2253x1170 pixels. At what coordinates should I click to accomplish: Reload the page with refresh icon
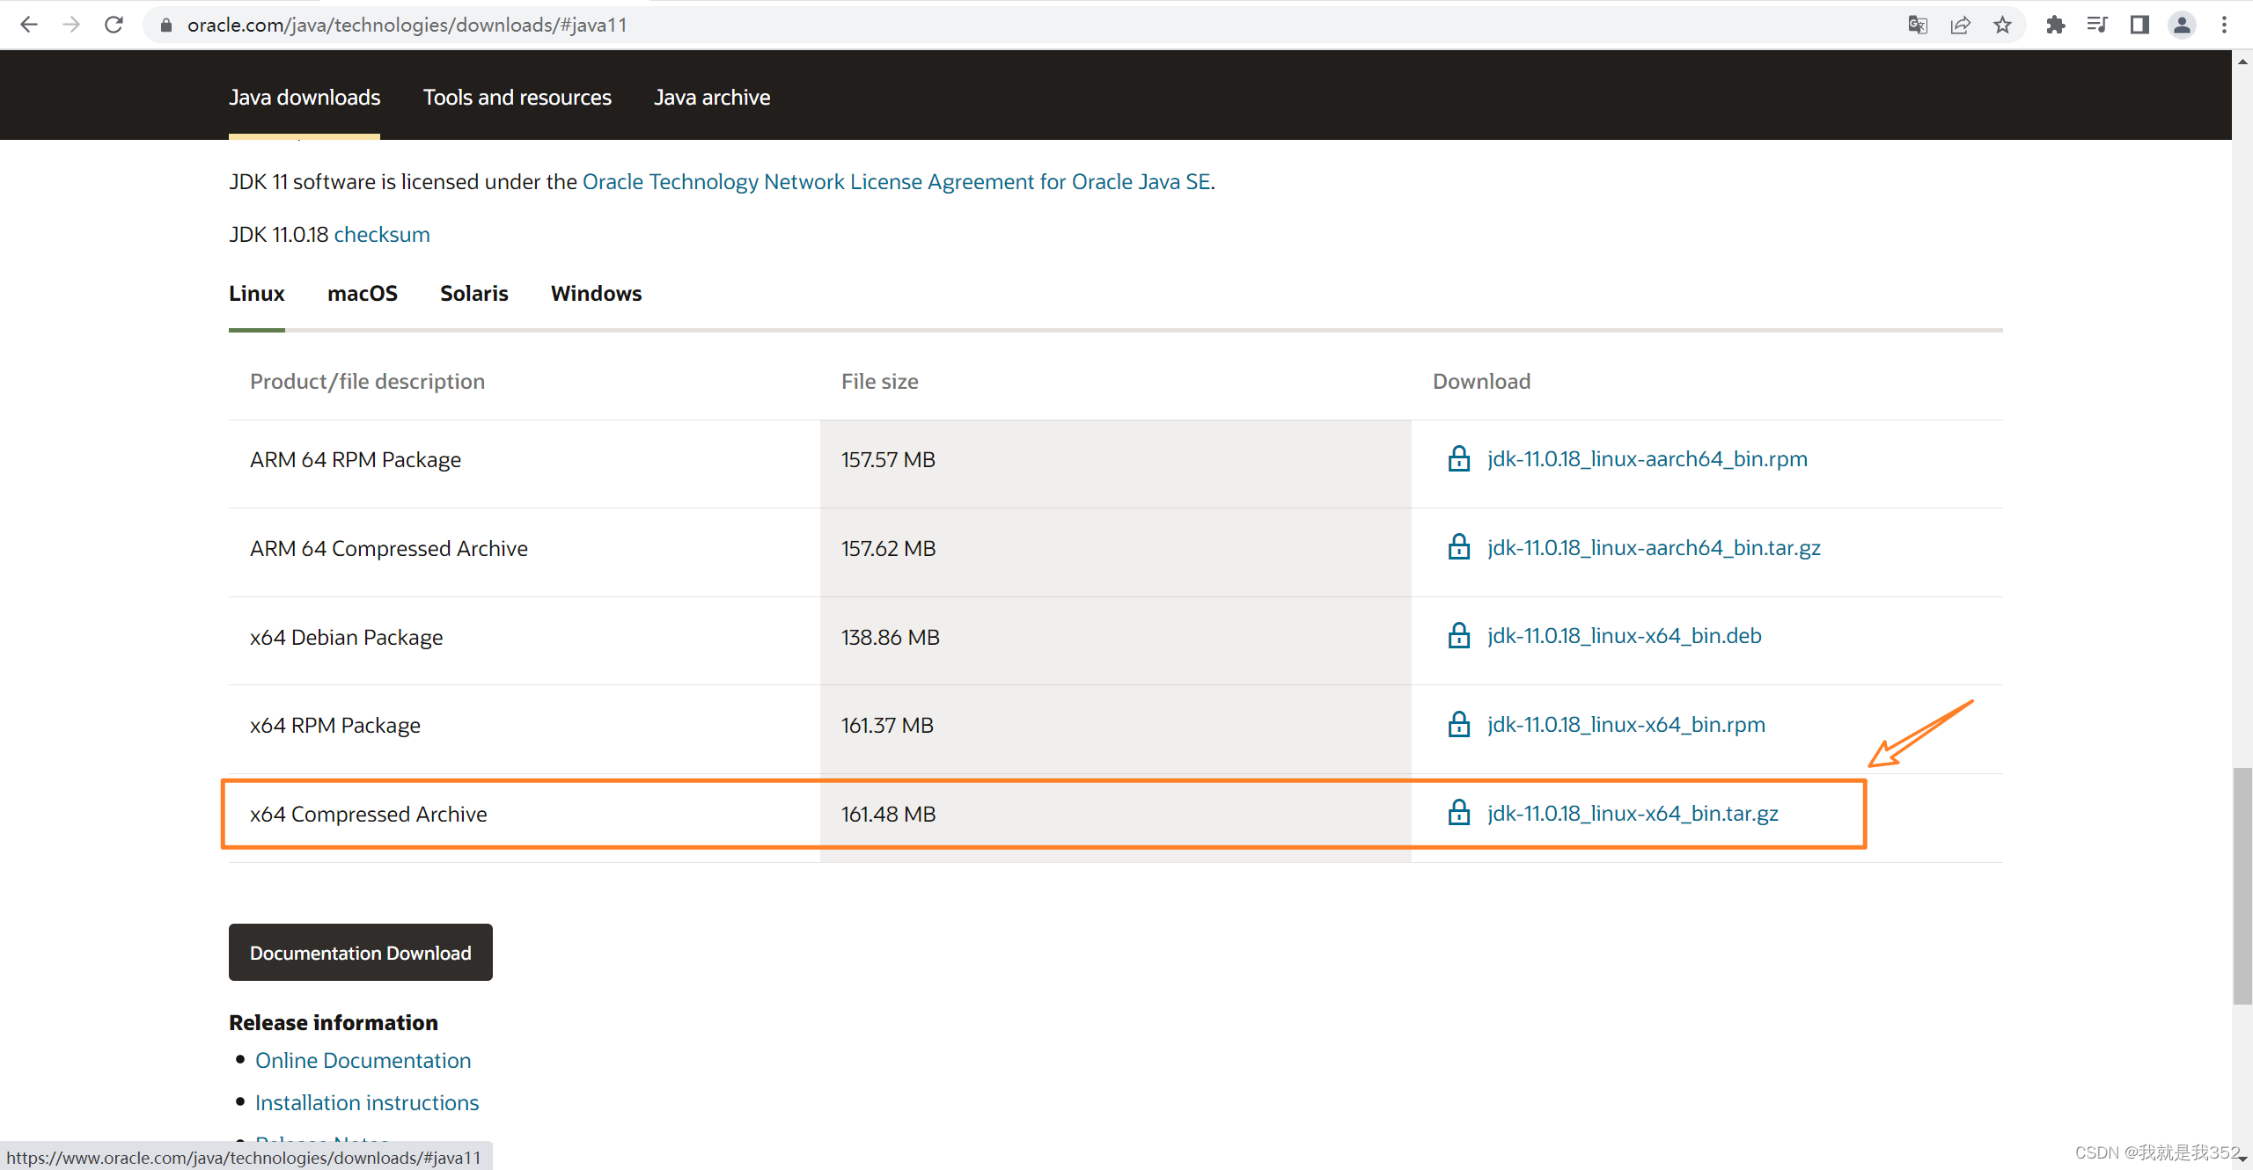click(114, 25)
